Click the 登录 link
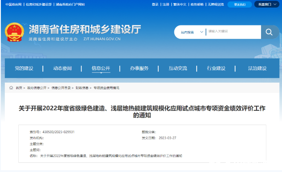This screenshot has width=282, height=172. [x=155, y=4]
